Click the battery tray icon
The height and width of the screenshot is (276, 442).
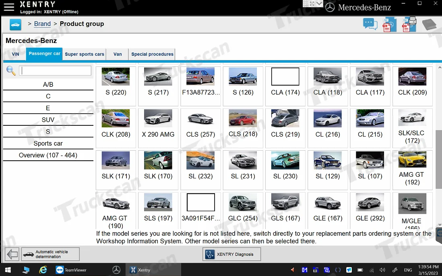(x=360, y=270)
